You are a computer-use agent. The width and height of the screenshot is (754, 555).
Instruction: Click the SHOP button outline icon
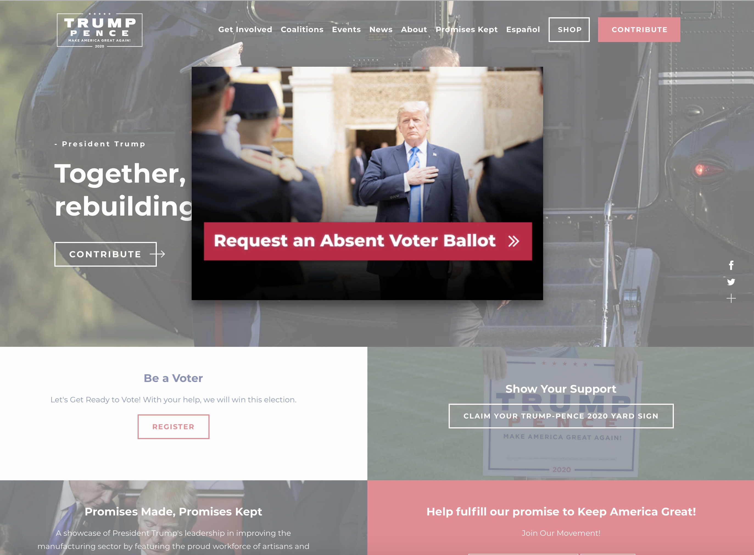point(568,29)
